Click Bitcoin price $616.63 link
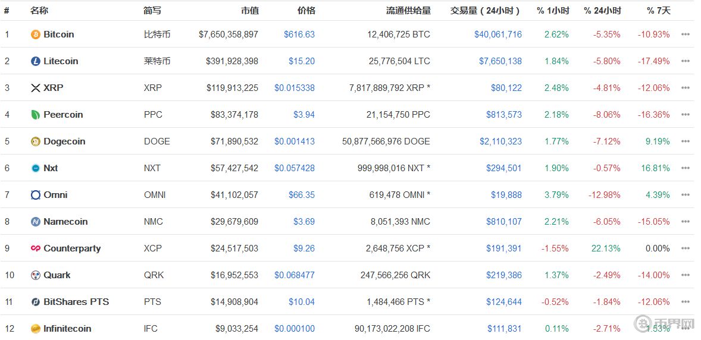Viewport: 701px width, 340px height. pos(299,34)
